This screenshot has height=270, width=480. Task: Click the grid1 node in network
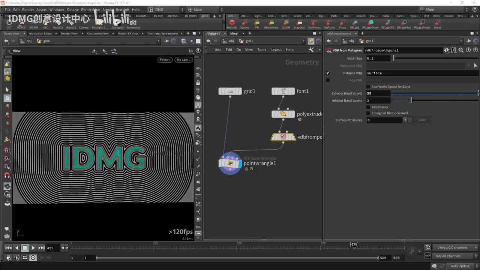point(230,91)
